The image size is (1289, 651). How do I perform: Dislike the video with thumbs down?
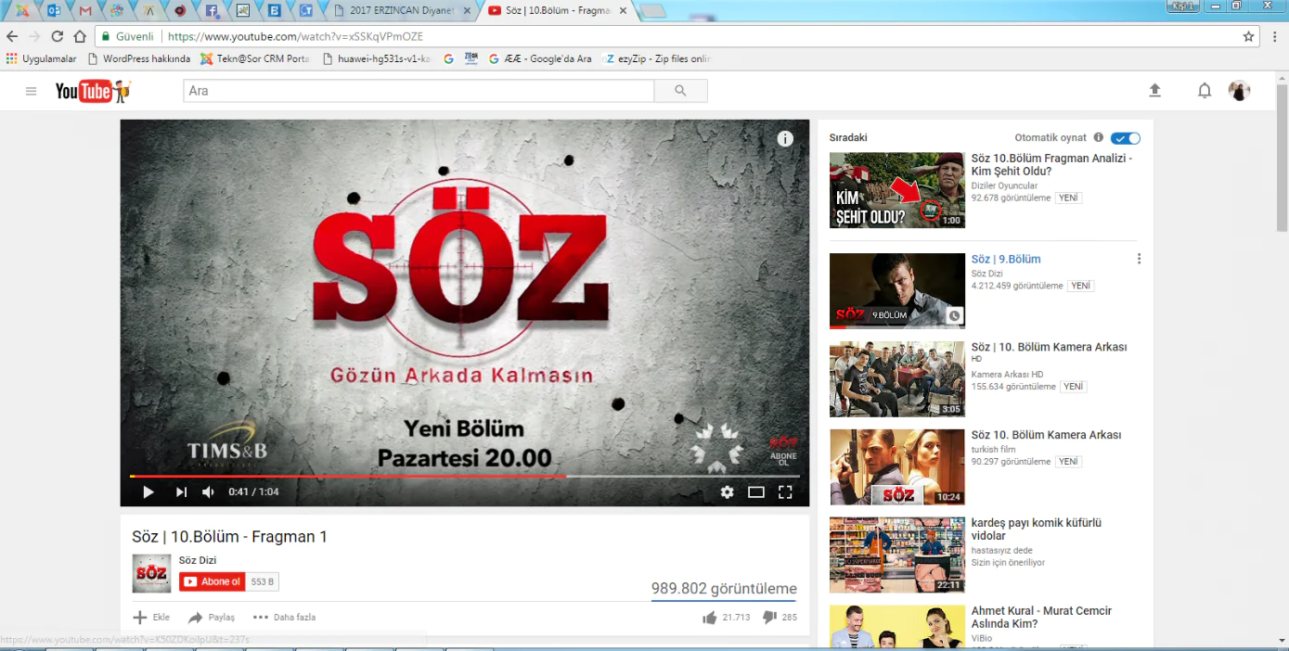pyautogui.click(x=769, y=618)
